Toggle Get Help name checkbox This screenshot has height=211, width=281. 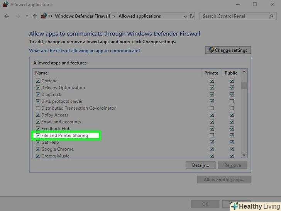click(38, 142)
